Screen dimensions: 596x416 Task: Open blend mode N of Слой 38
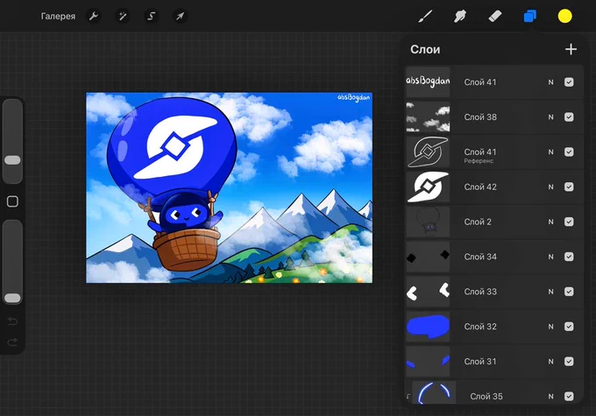pyautogui.click(x=550, y=117)
